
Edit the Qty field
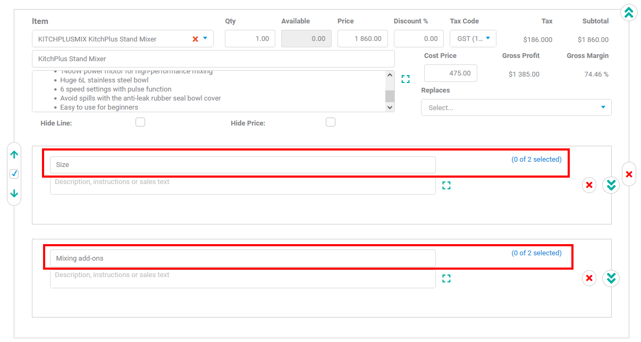pyautogui.click(x=250, y=39)
